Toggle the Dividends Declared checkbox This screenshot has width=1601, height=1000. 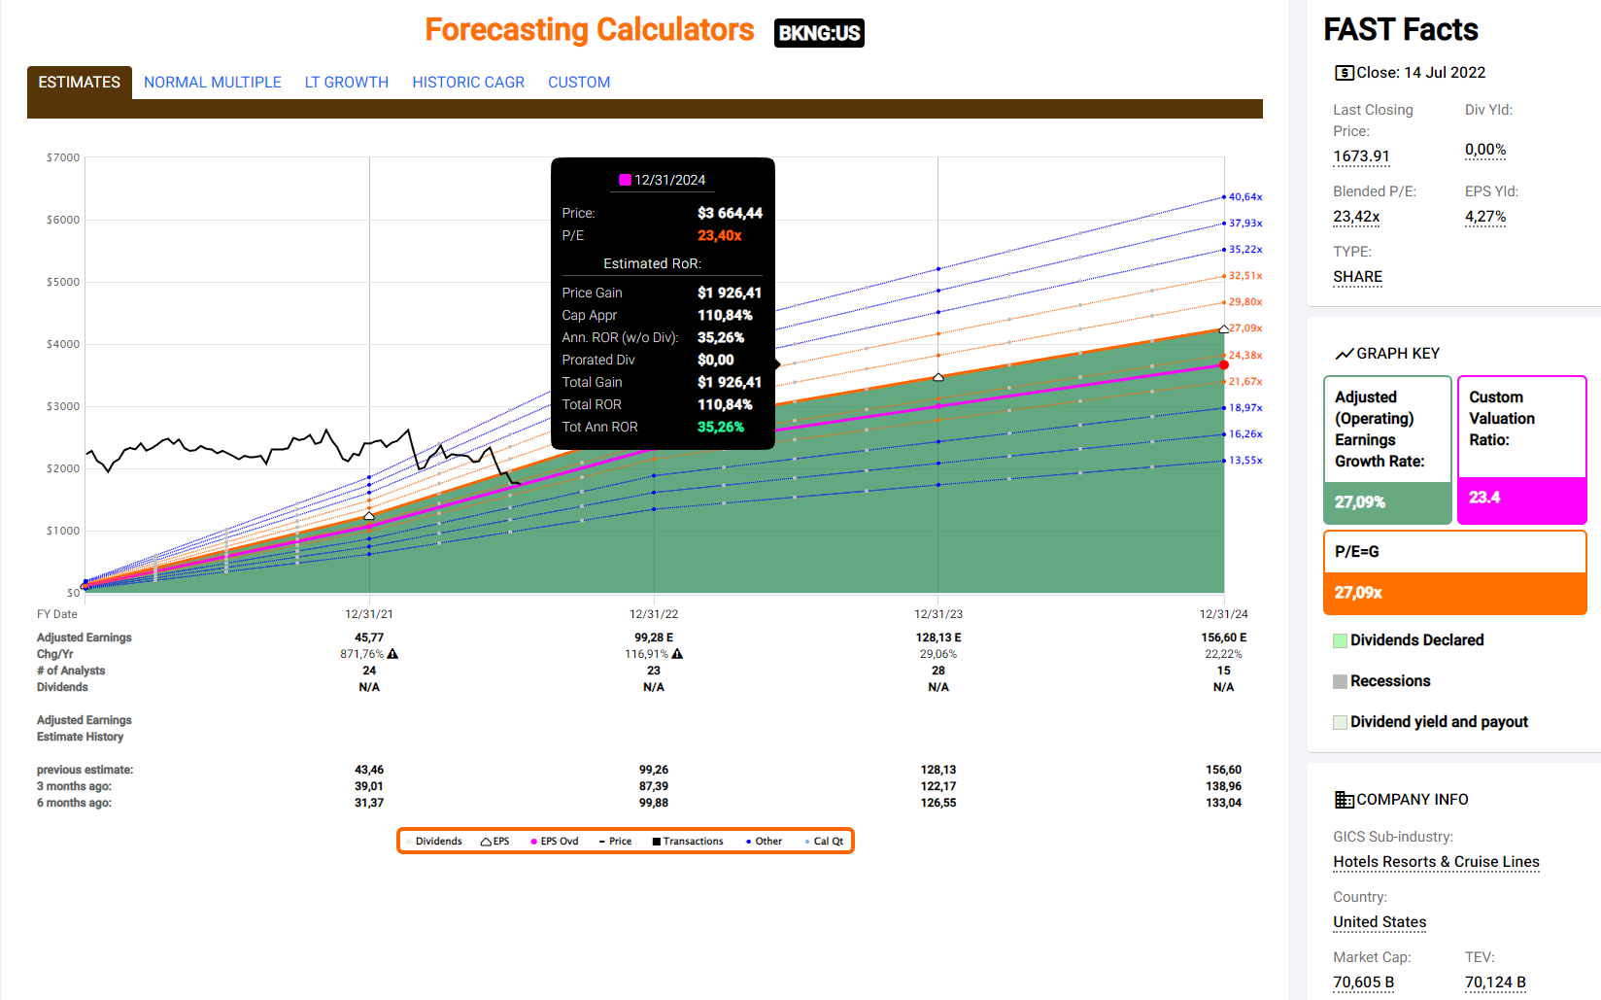coord(1340,640)
